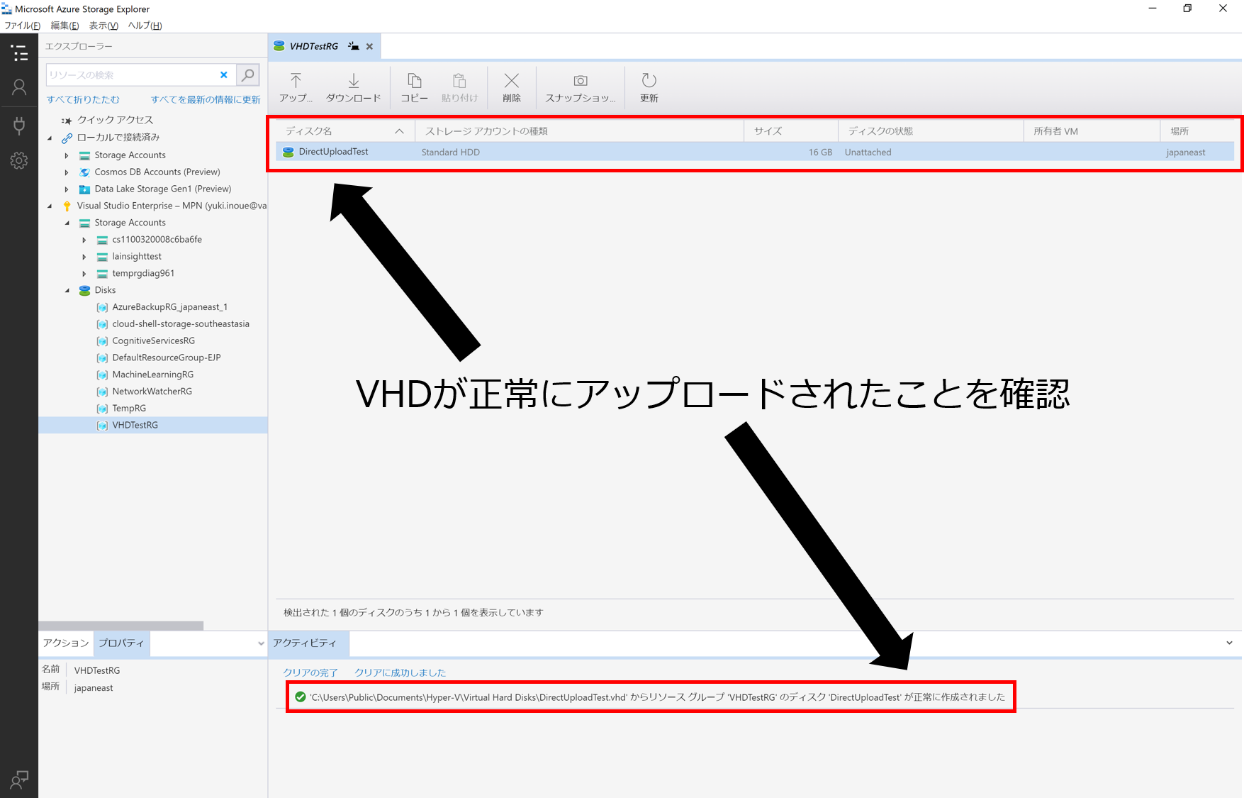The image size is (1244, 798).
Task: Sort by ディスクの状態 column header
Action: (x=931, y=131)
